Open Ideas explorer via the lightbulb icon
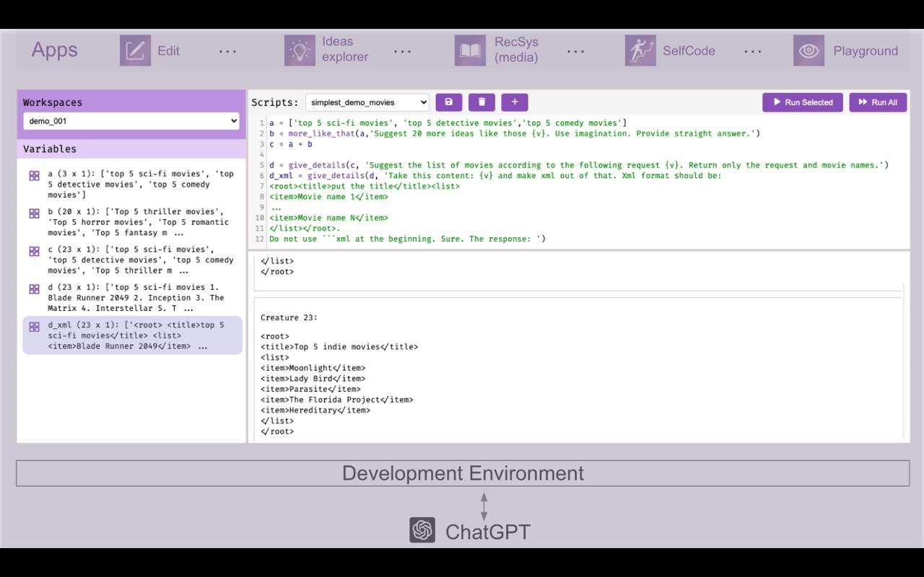This screenshot has width=924, height=577. 300,50
